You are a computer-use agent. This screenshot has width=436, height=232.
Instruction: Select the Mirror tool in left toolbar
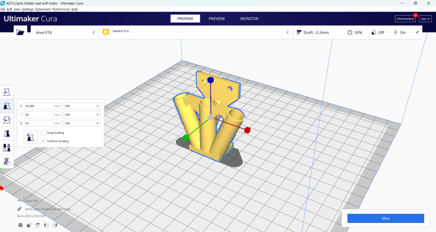coord(7,134)
